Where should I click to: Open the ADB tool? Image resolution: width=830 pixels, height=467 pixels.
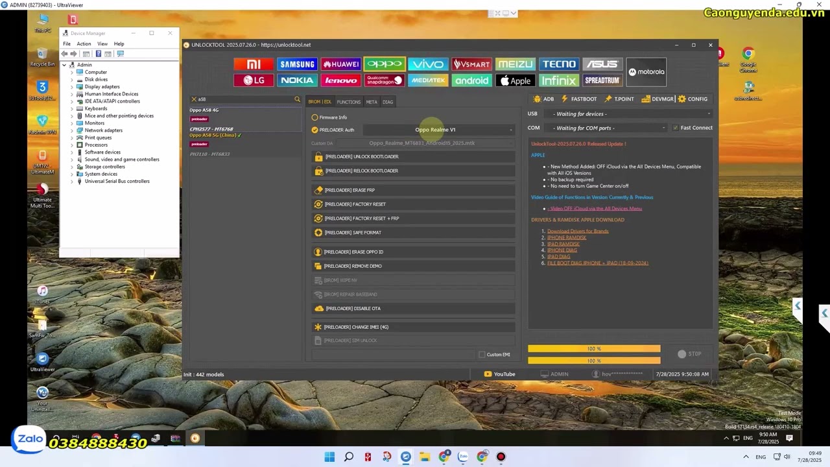[x=543, y=99]
